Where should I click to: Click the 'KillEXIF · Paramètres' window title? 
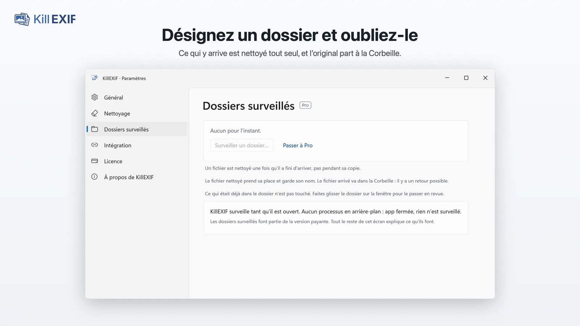[124, 78]
